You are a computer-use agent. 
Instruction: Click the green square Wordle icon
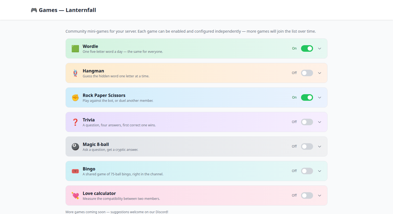[75, 49]
